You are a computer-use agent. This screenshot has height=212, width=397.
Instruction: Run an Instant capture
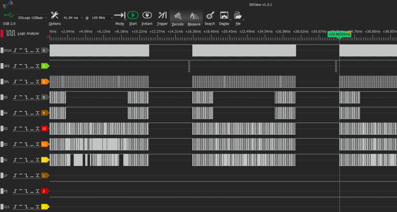147,15
